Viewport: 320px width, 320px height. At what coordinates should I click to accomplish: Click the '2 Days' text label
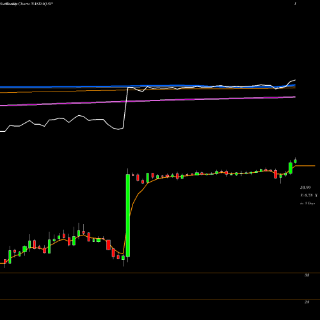click(x=310, y=204)
